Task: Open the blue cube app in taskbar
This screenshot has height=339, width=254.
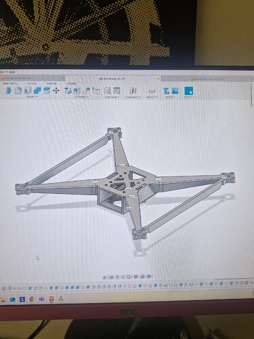Action: point(13,300)
